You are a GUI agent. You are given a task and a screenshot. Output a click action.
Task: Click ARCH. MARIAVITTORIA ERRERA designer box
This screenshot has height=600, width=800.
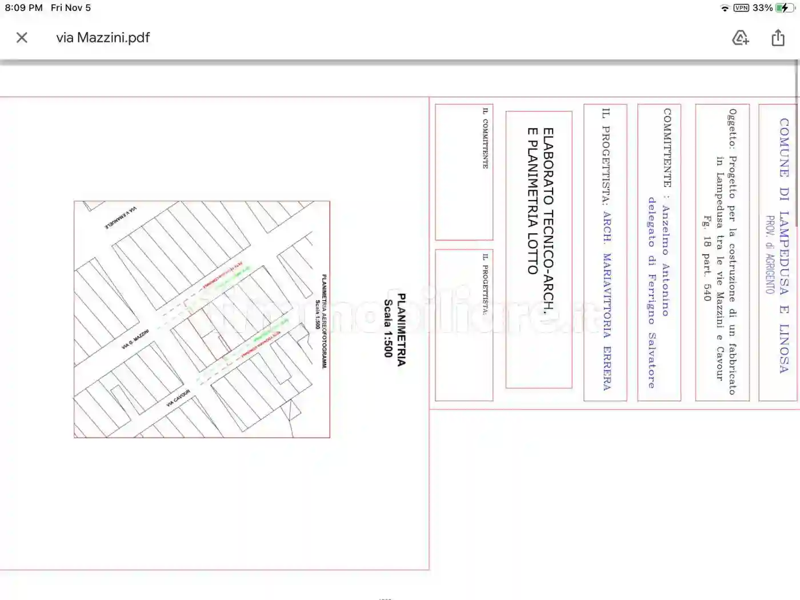[x=605, y=251]
